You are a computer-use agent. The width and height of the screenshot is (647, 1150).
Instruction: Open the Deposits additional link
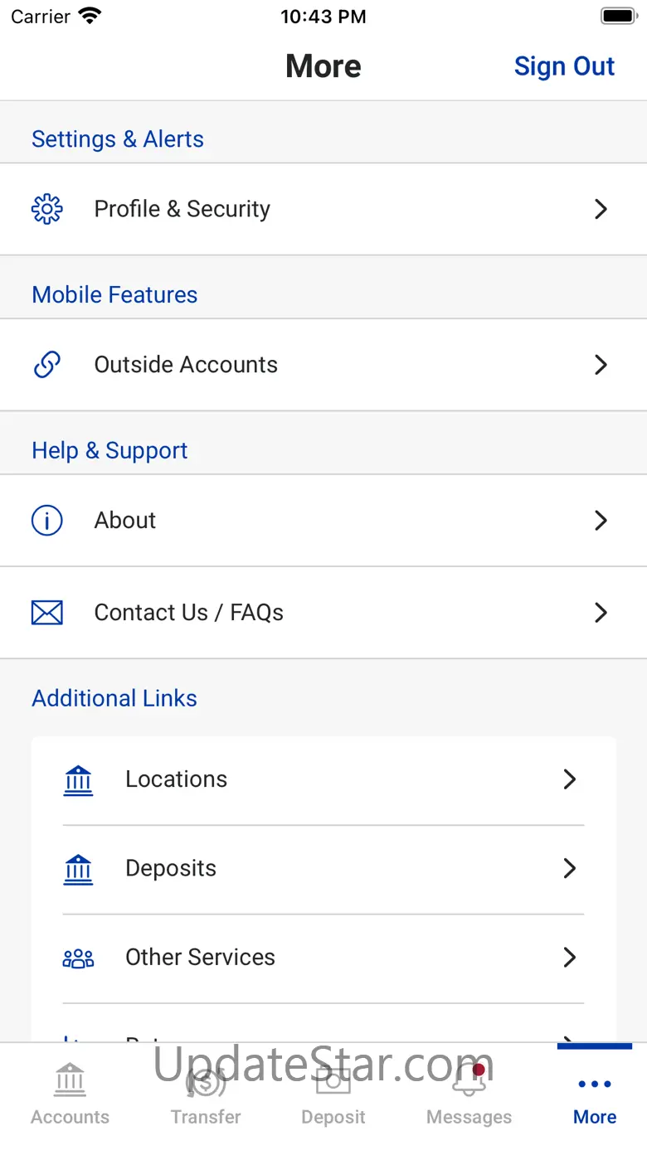(x=171, y=869)
